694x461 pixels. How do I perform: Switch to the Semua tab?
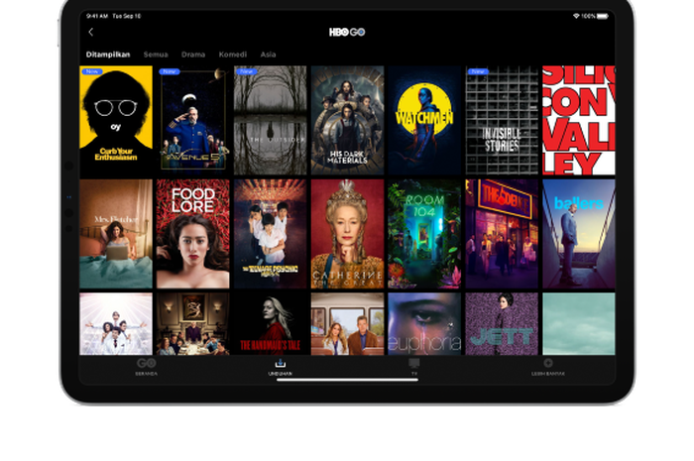tap(156, 55)
